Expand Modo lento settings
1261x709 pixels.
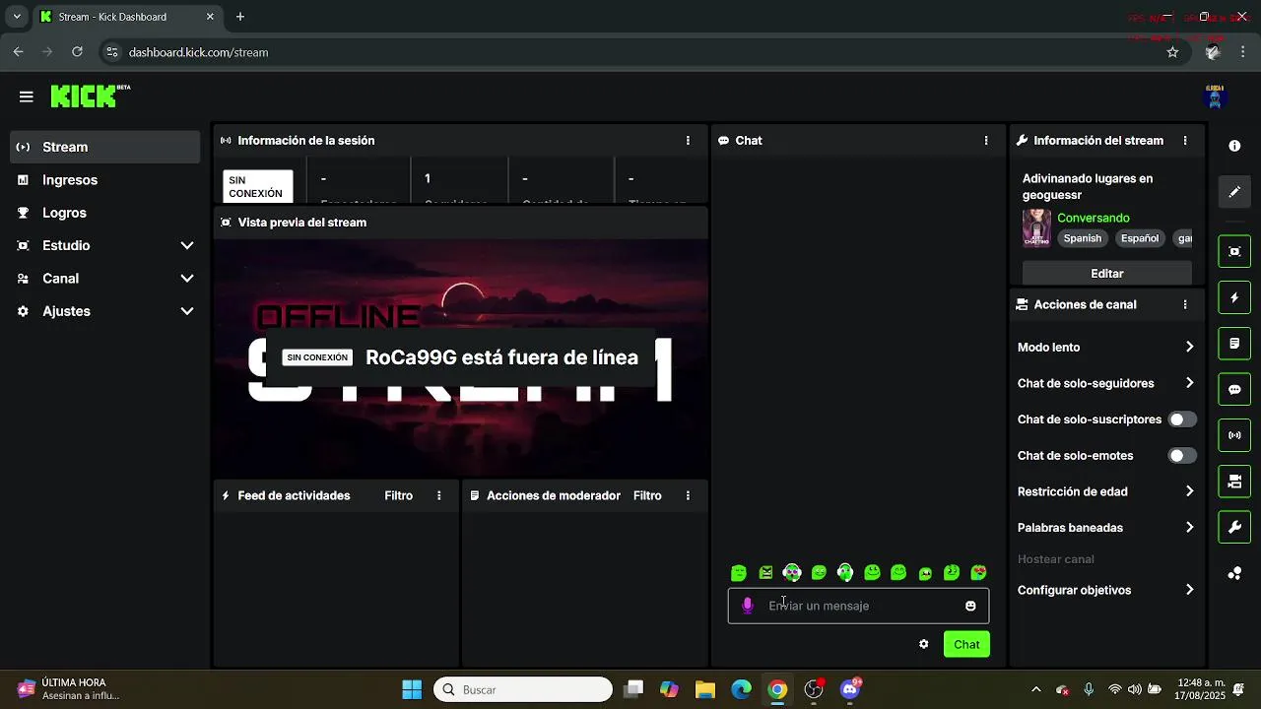[1106, 347]
